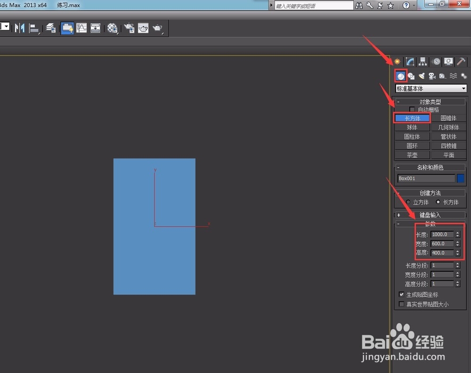471x373 pixels.
Task: Select the 长方体 radio button
Action: tap(438, 202)
